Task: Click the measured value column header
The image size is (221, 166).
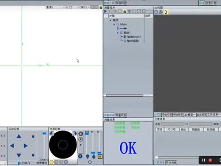Action: coord(195,129)
